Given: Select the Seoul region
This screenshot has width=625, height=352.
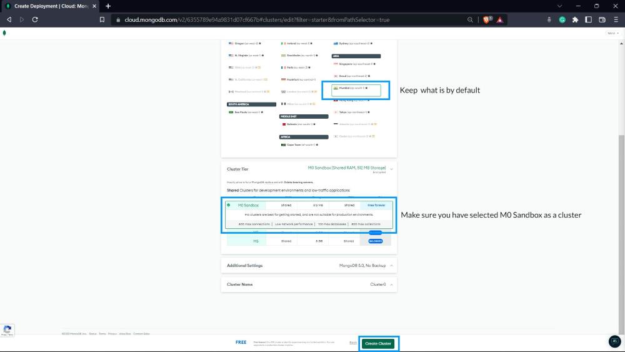Looking at the screenshot, I should pyautogui.click(x=352, y=76).
